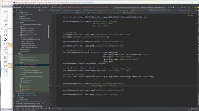Select DepositOpeningProcessIT in project tree
The width and height of the screenshot is (199, 111).
[x=30, y=65]
